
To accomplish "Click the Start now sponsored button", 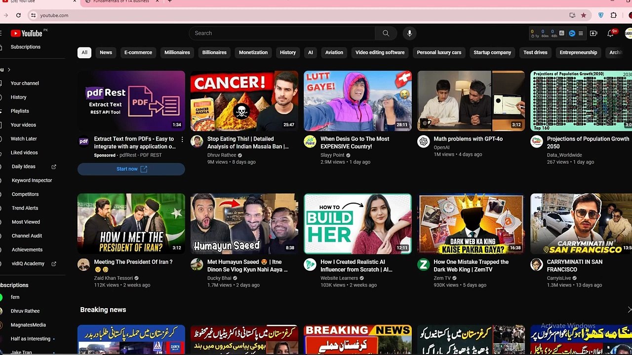I will pyautogui.click(x=131, y=169).
